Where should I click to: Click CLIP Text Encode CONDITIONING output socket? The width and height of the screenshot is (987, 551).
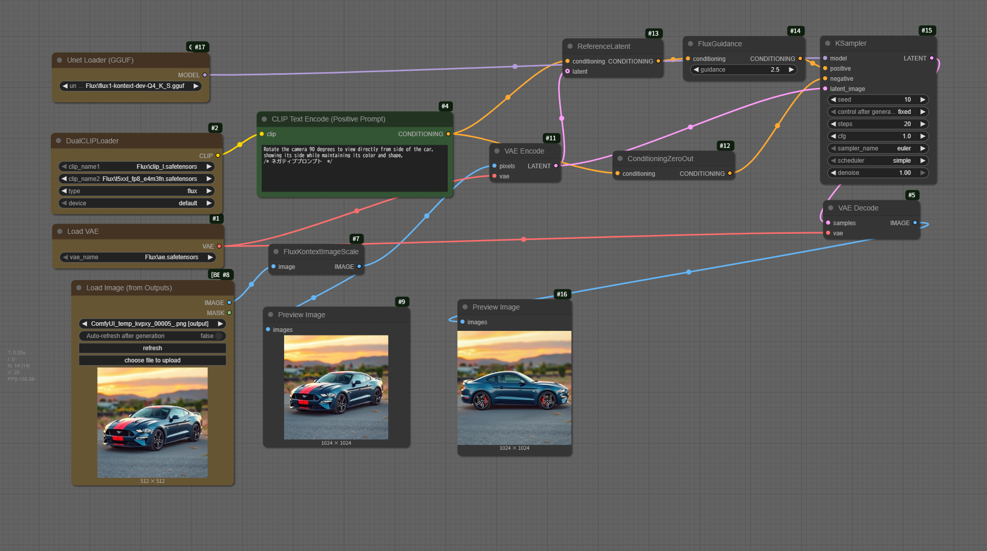pos(448,134)
